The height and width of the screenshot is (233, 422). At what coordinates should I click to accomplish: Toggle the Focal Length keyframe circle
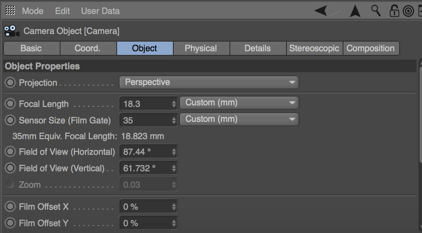[10, 104]
